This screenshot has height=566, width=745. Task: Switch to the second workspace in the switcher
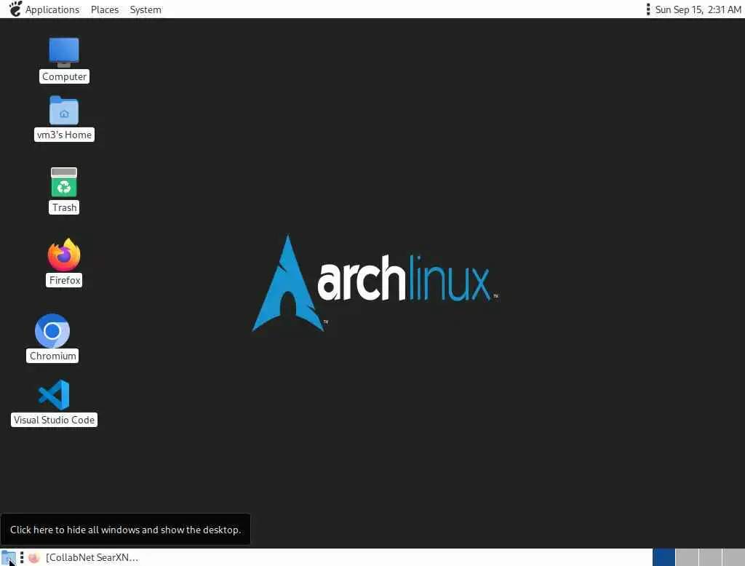pyautogui.click(x=687, y=557)
